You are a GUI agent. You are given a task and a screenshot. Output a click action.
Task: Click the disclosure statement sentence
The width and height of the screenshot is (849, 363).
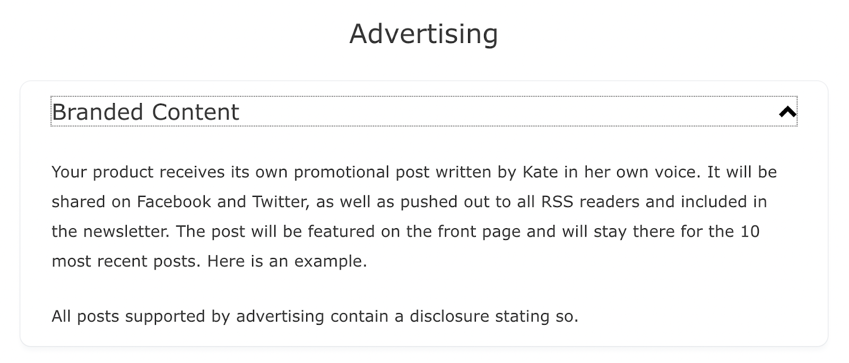pos(316,316)
